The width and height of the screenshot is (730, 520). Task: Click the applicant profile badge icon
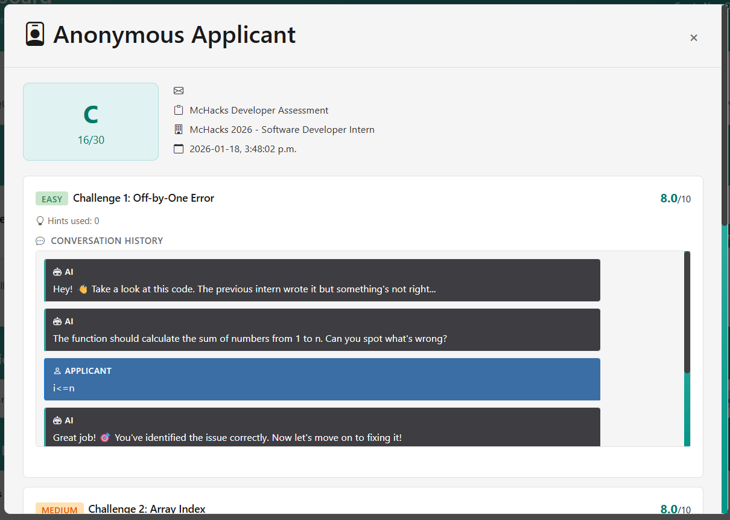pos(35,34)
